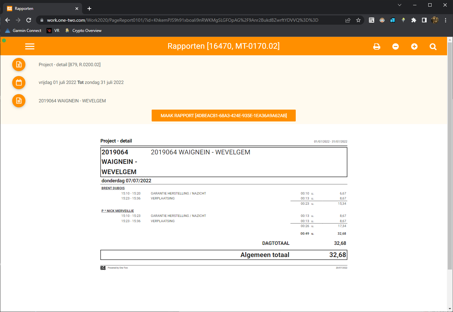Image resolution: width=453 pixels, height=312 pixels.
Task: Click the 'Project - detail [879, R.0200.02]' text
Action: 70,65
